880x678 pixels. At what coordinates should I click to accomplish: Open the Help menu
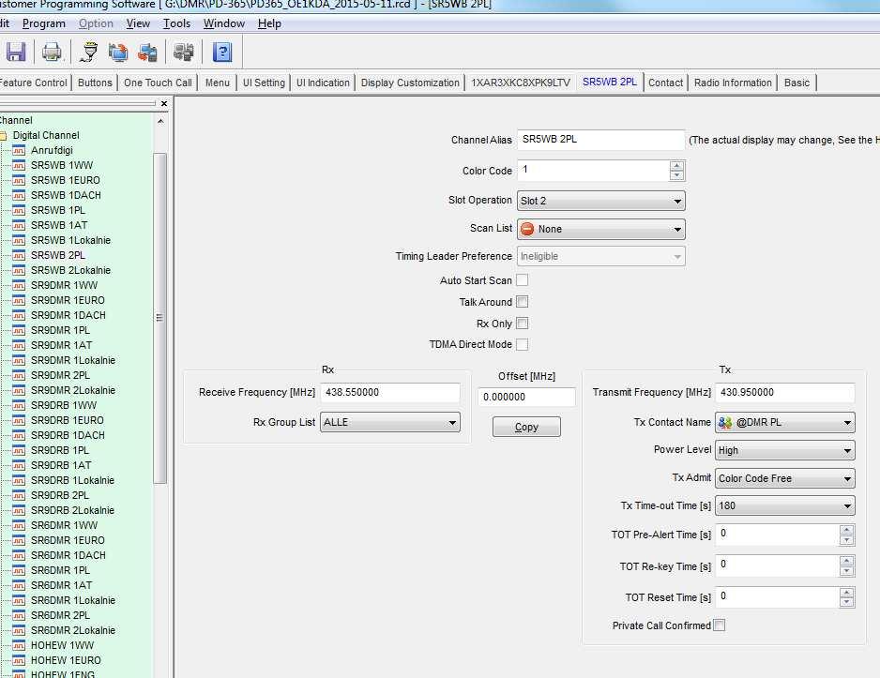point(269,23)
